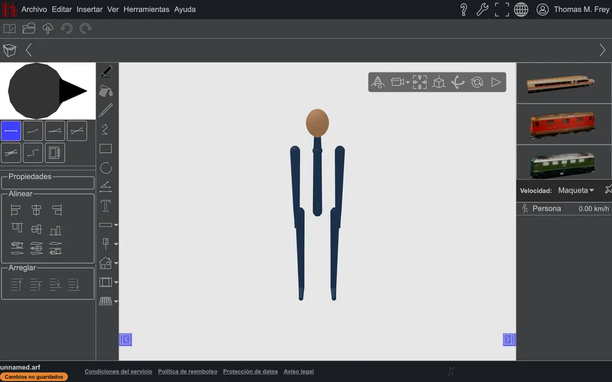612x382 pixels.
Task: Click the cloud upload icon
Action: click(48, 29)
